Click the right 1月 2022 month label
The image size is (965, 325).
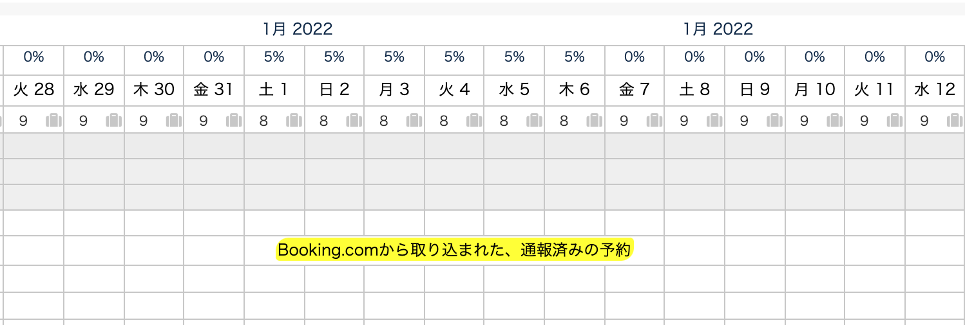(718, 29)
